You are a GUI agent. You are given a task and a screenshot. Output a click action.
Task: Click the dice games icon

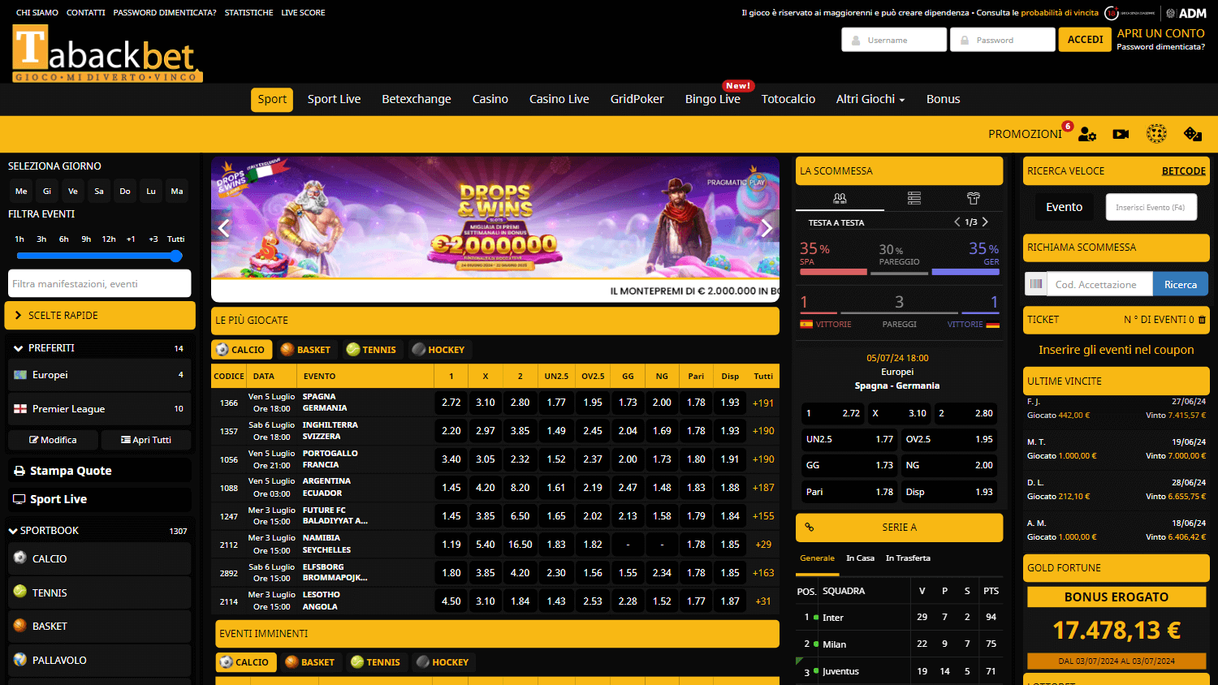pyautogui.click(x=1193, y=134)
